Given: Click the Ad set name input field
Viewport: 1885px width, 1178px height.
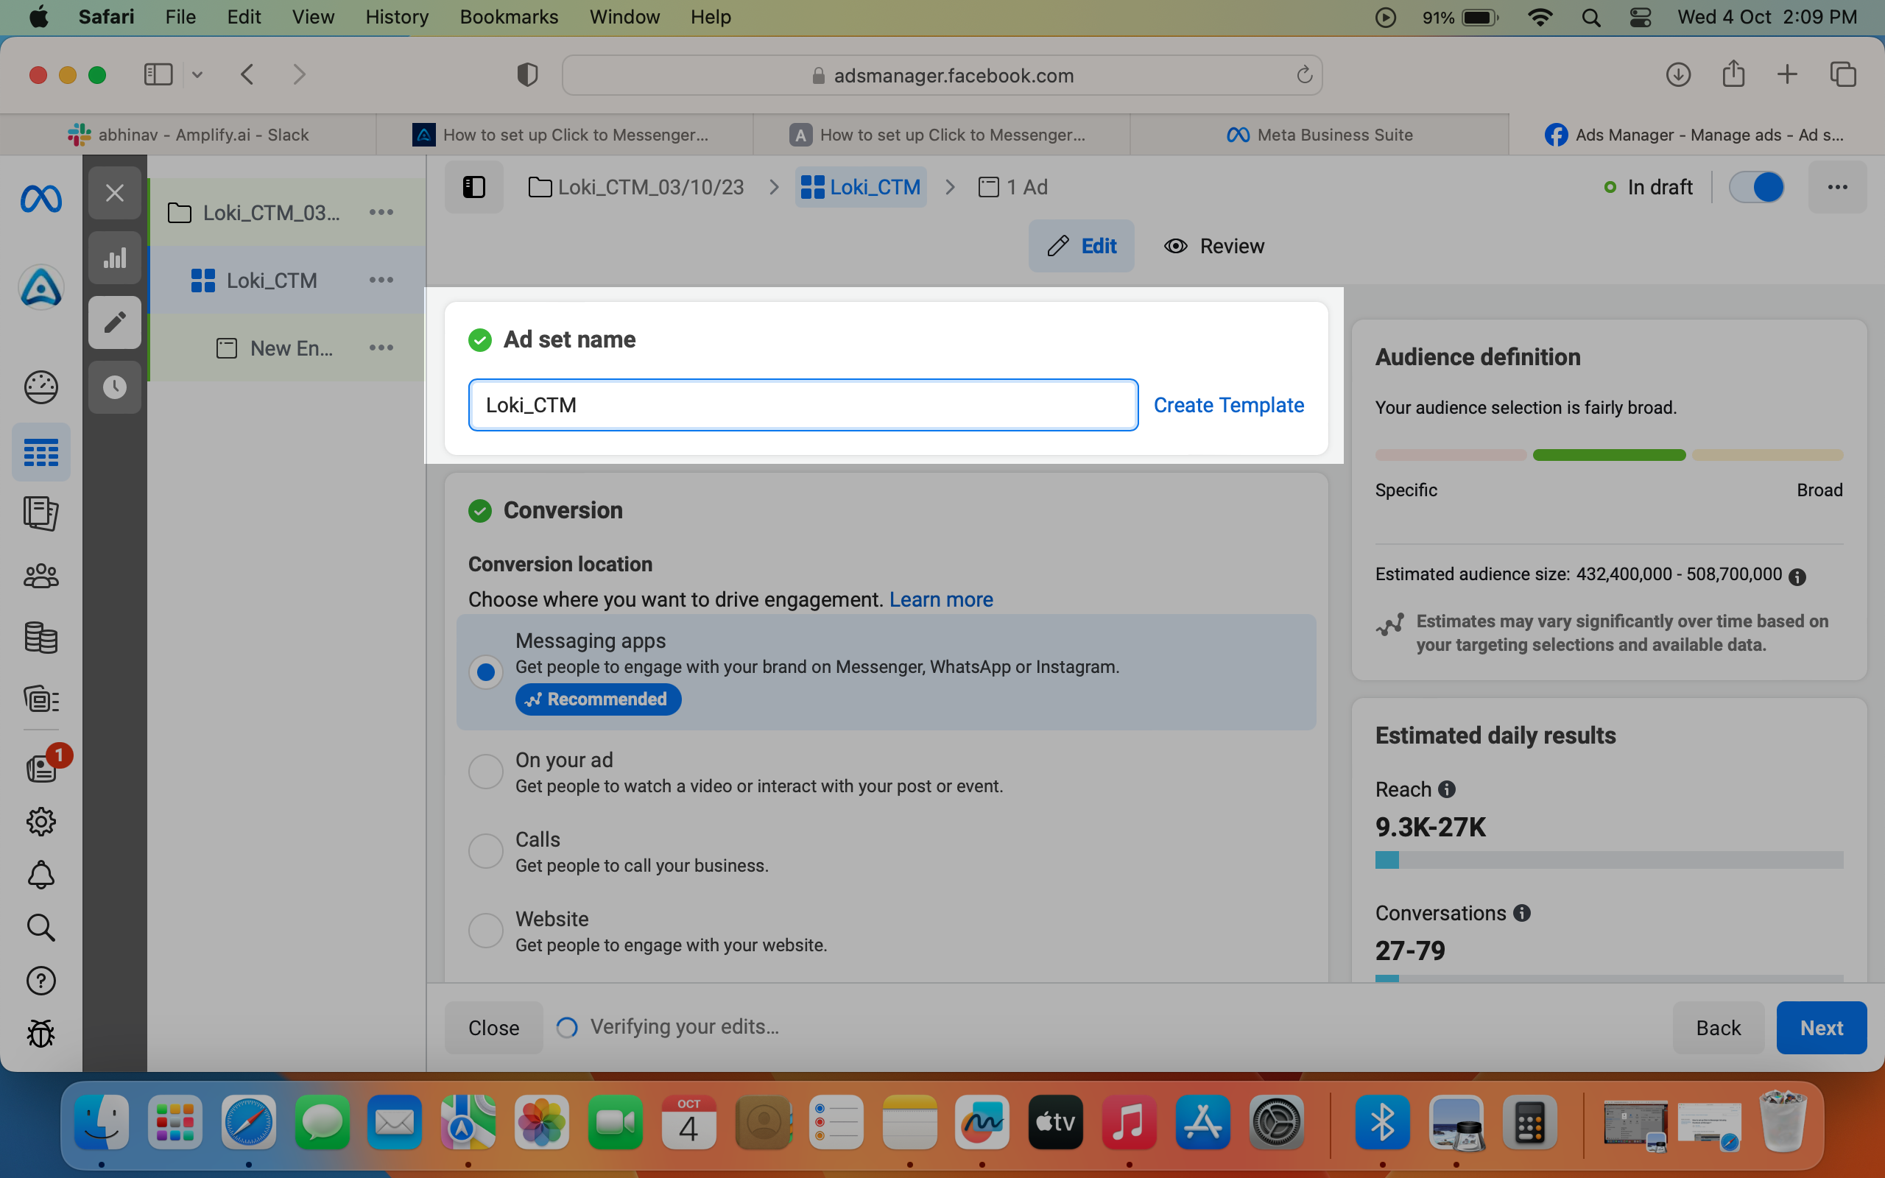Looking at the screenshot, I should [x=803, y=405].
